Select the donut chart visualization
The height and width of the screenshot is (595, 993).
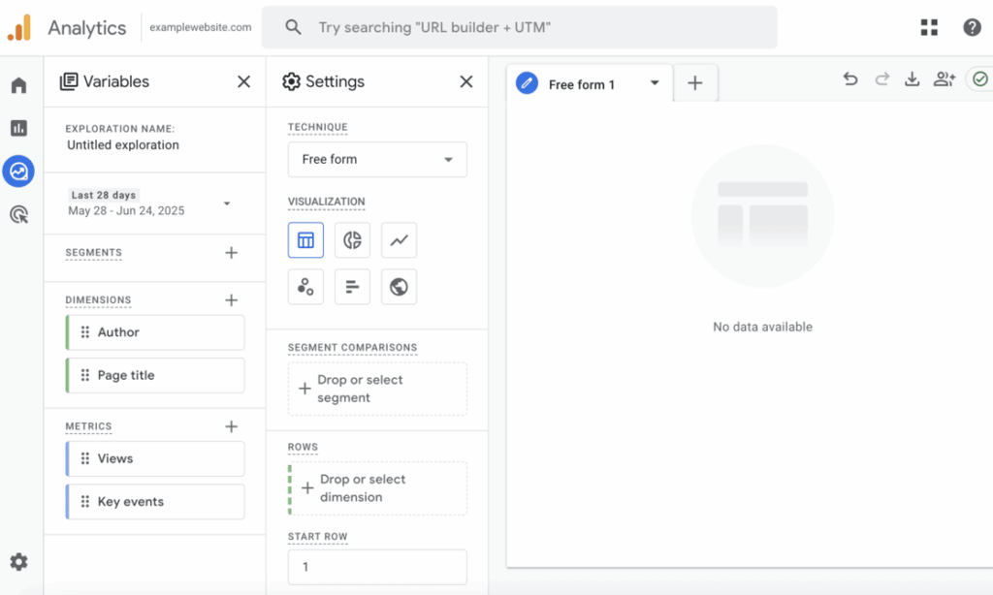pyautogui.click(x=352, y=240)
